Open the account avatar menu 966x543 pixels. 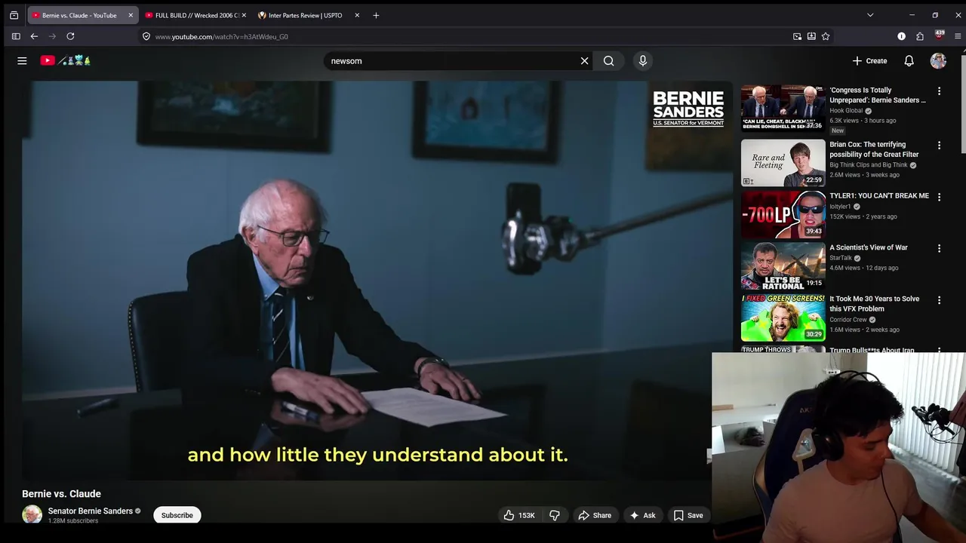click(x=938, y=61)
